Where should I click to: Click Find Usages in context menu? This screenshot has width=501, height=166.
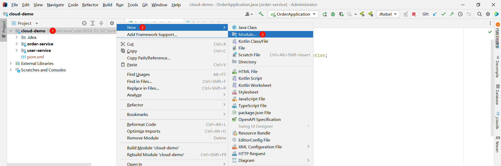172,74
